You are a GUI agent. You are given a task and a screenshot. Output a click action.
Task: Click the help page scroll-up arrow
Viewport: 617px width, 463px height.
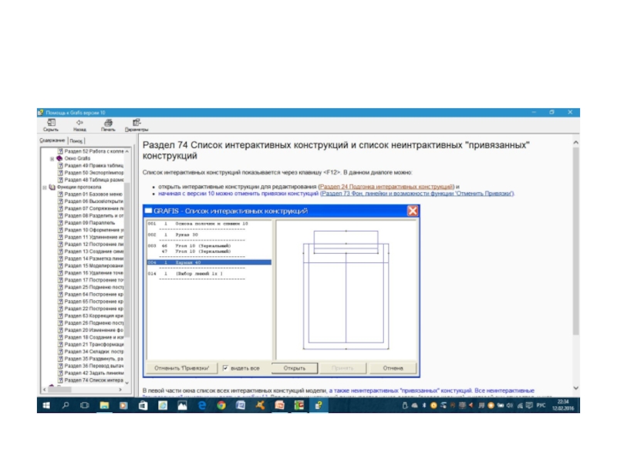575,142
